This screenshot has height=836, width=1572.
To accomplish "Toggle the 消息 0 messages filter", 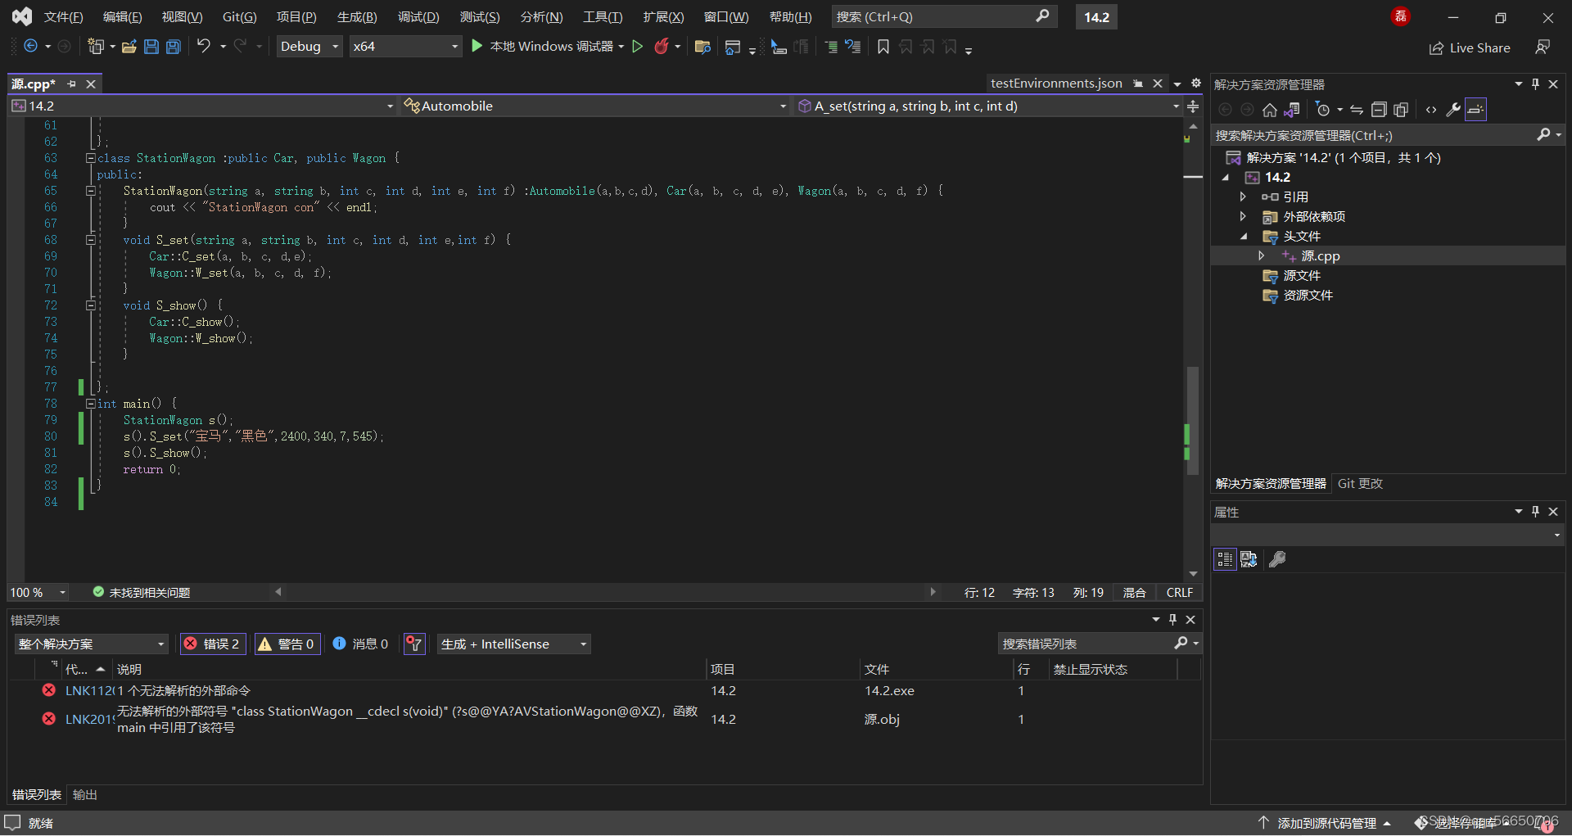I will pos(360,644).
